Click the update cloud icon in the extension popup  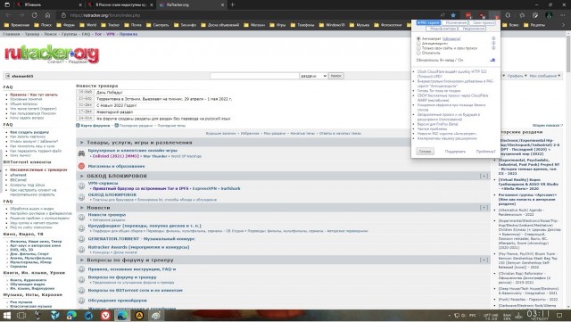point(492,60)
